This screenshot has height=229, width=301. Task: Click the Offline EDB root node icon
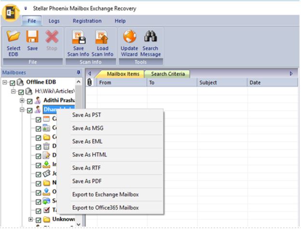coord(20,82)
